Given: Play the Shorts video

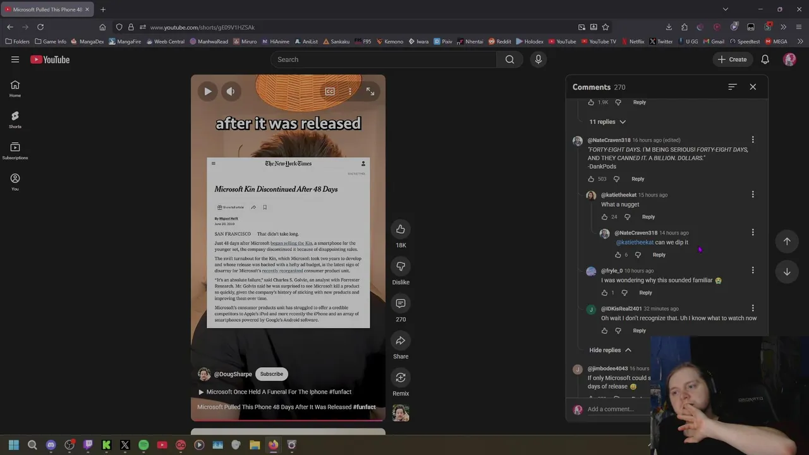Looking at the screenshot, I should [207, 92].
